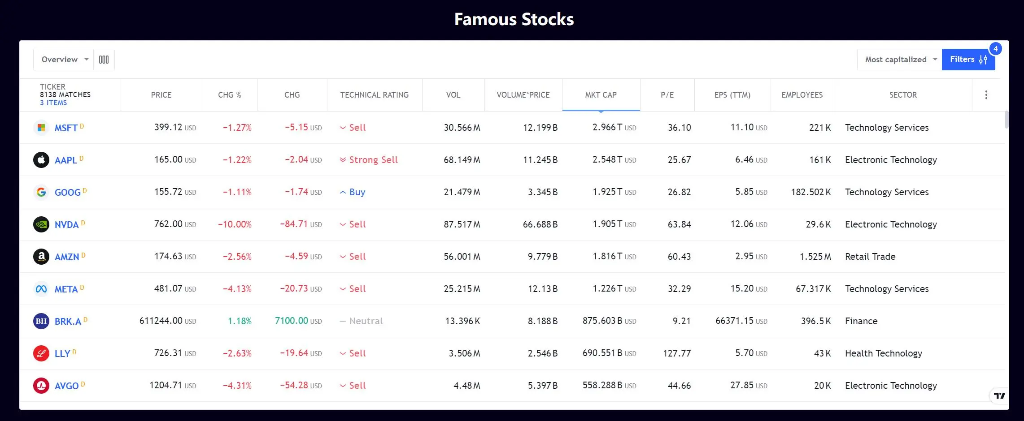Click the Eli Lilly logo icon
Image resolution: width=1024 pixels, height=421 pixels.
pyautogui.click(x=41, y=353)
